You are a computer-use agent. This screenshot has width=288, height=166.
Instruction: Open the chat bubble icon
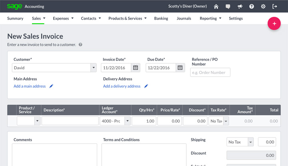click(x=228, y=7)
